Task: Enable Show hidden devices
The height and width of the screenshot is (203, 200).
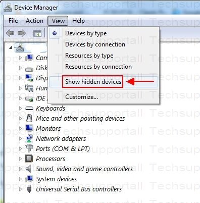Action: 93,82
